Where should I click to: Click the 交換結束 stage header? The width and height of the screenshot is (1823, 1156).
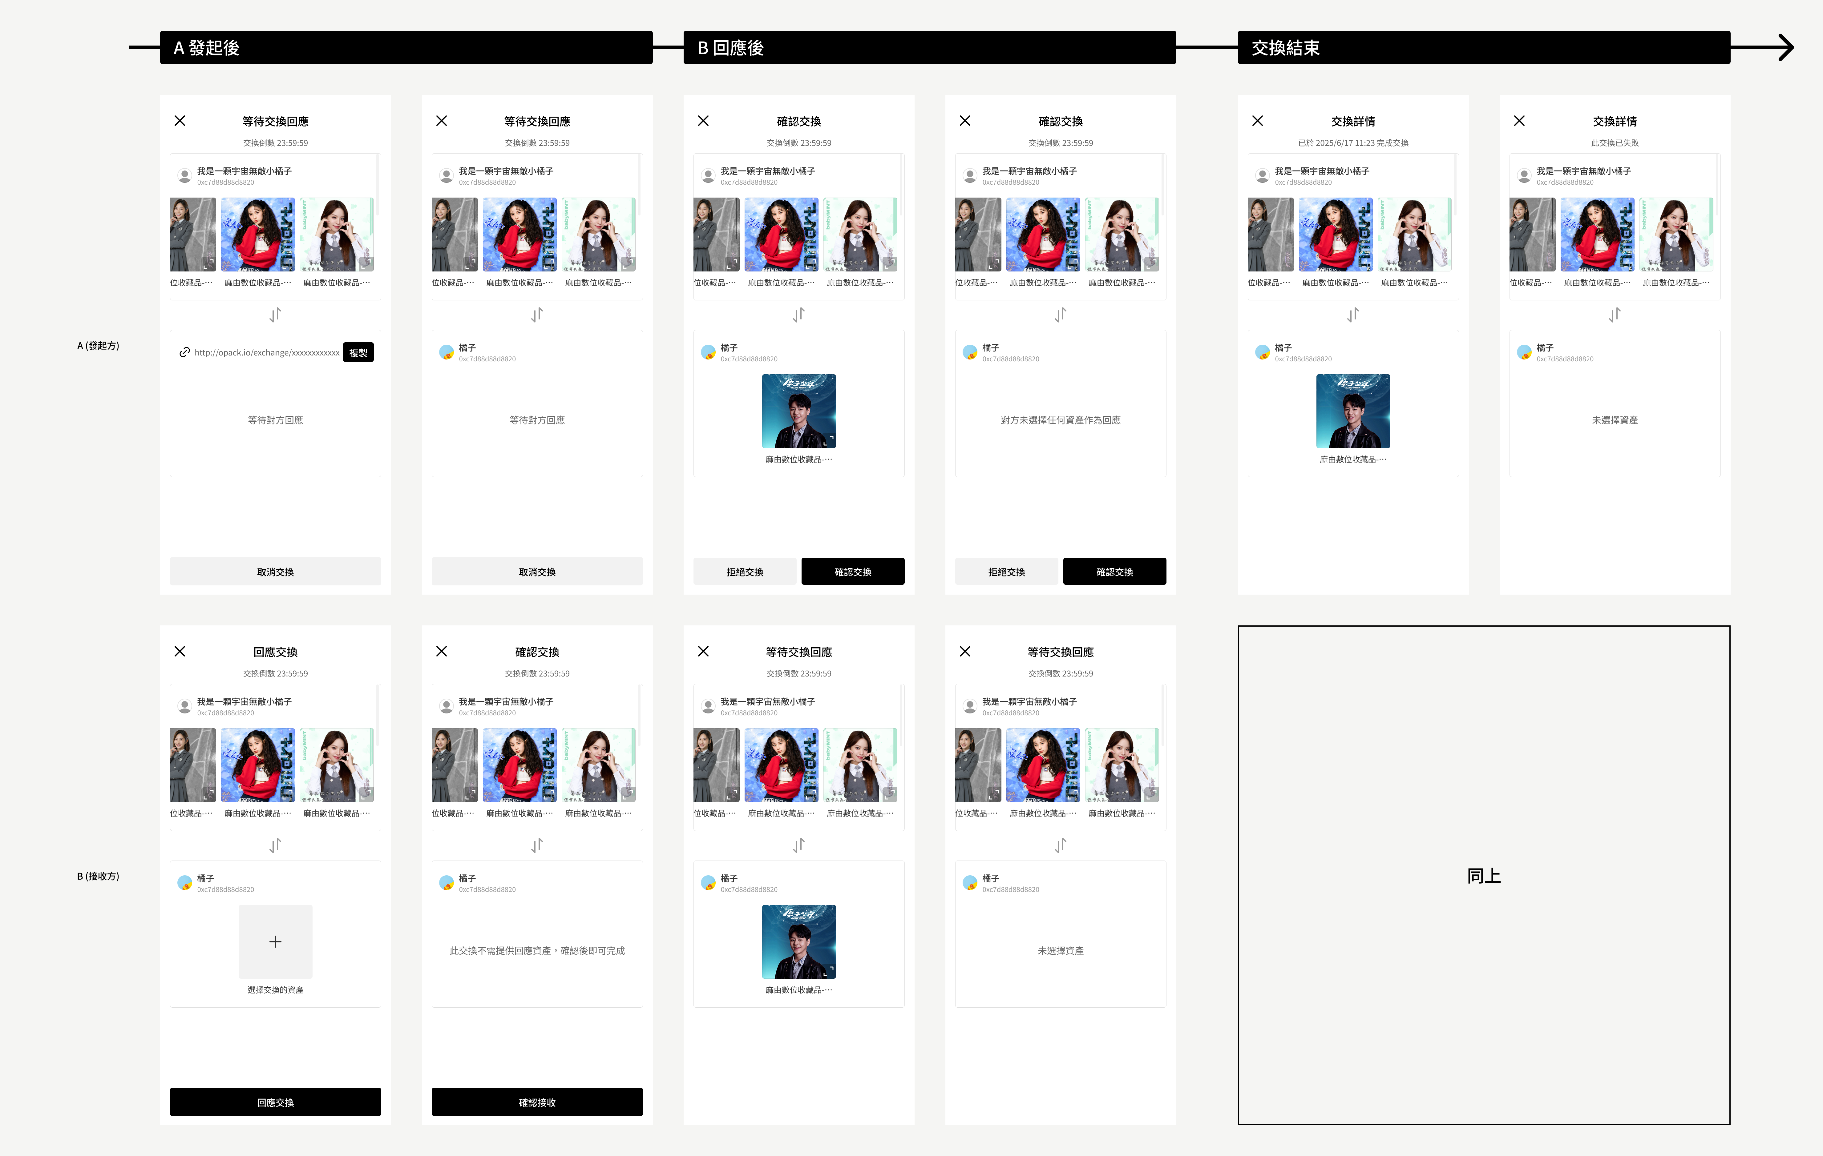pos(1484,48)
